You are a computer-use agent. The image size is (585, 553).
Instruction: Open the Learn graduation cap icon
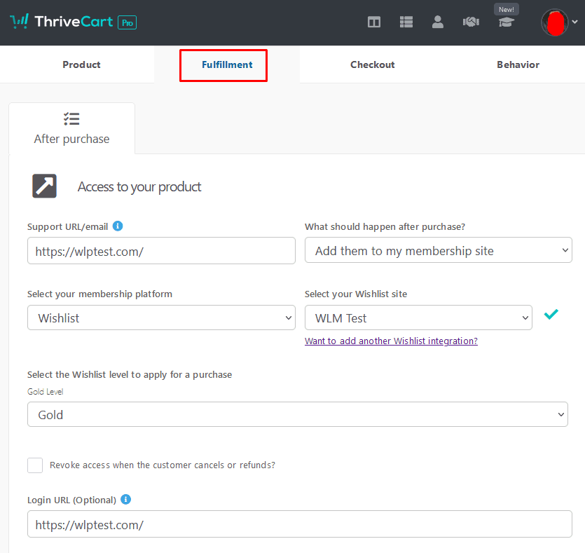[x=506, y=22]
